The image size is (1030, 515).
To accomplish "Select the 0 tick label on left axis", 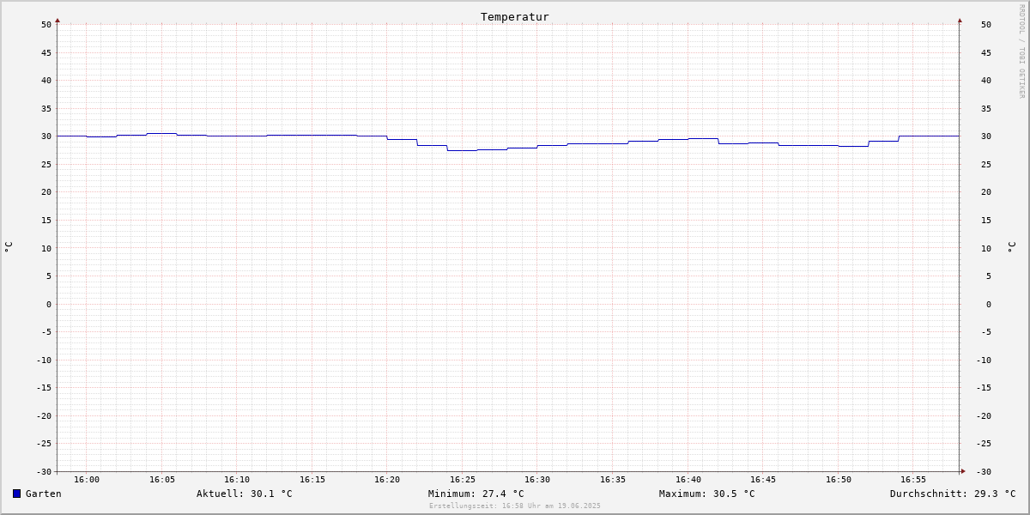I will coord(49,304).
